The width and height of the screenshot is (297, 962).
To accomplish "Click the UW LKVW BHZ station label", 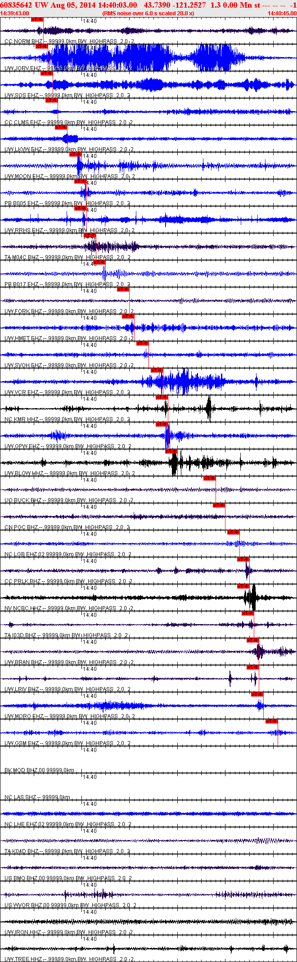I will point(23,149).
